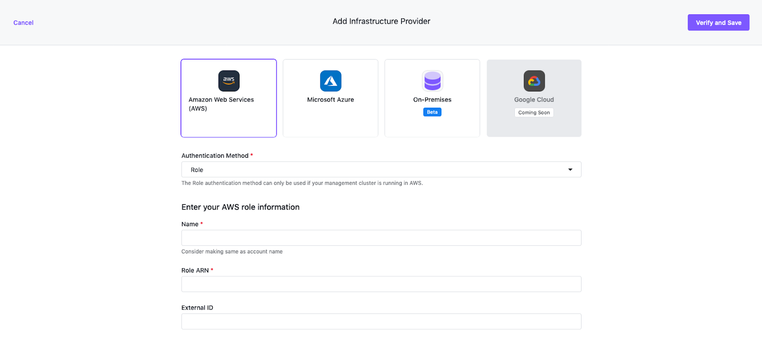This screenshot has height=353, width=762.
Task: Click Verify and Save button
Action: pos(718,22)
